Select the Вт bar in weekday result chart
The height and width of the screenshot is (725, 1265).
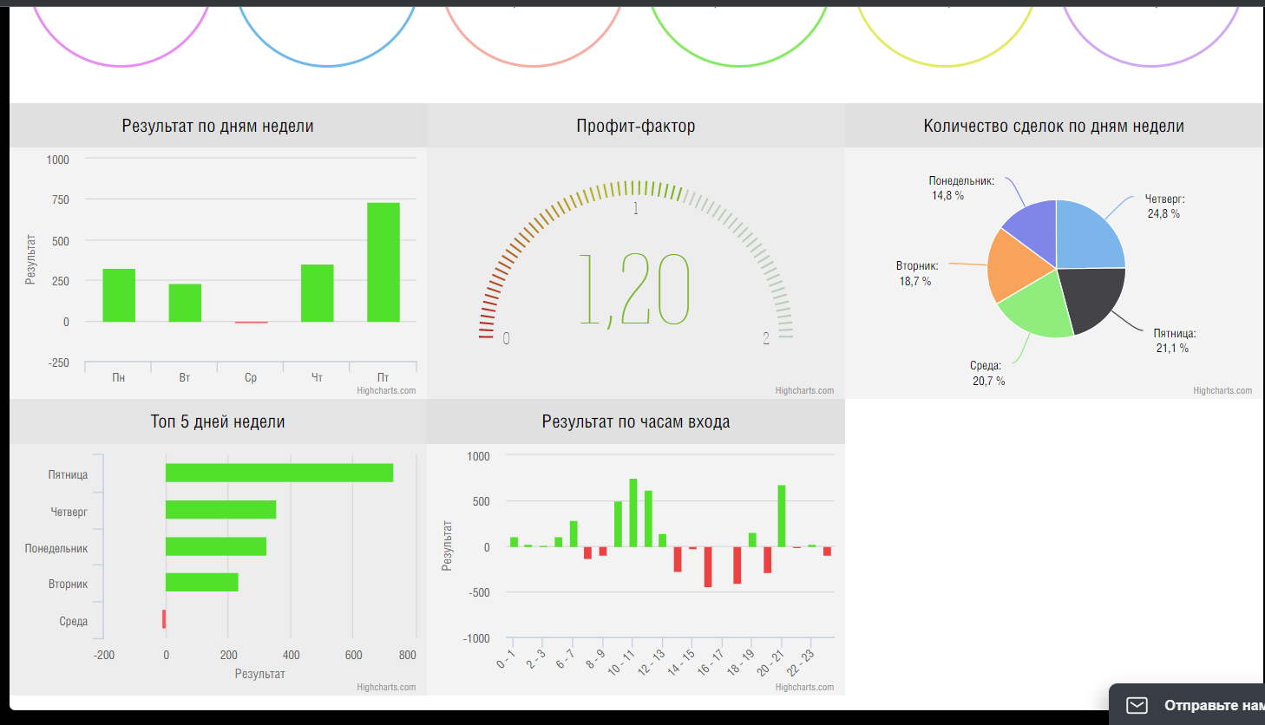tap(185, 303)
